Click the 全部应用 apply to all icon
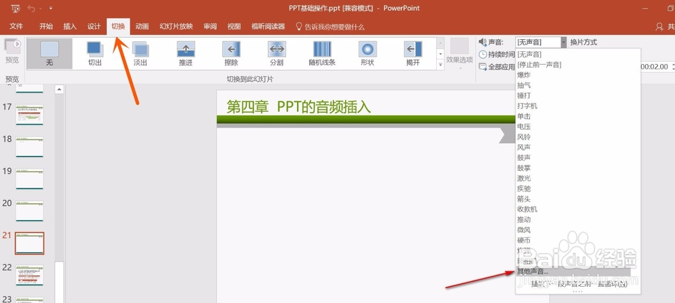 click(x=483, y=67)
